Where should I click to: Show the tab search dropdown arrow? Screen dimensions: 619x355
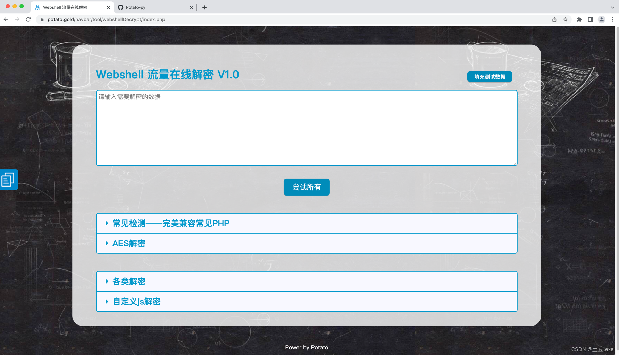(x=612, y=7)
